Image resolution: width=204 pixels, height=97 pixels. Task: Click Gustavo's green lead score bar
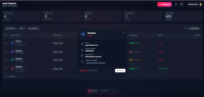pos(133,43)
